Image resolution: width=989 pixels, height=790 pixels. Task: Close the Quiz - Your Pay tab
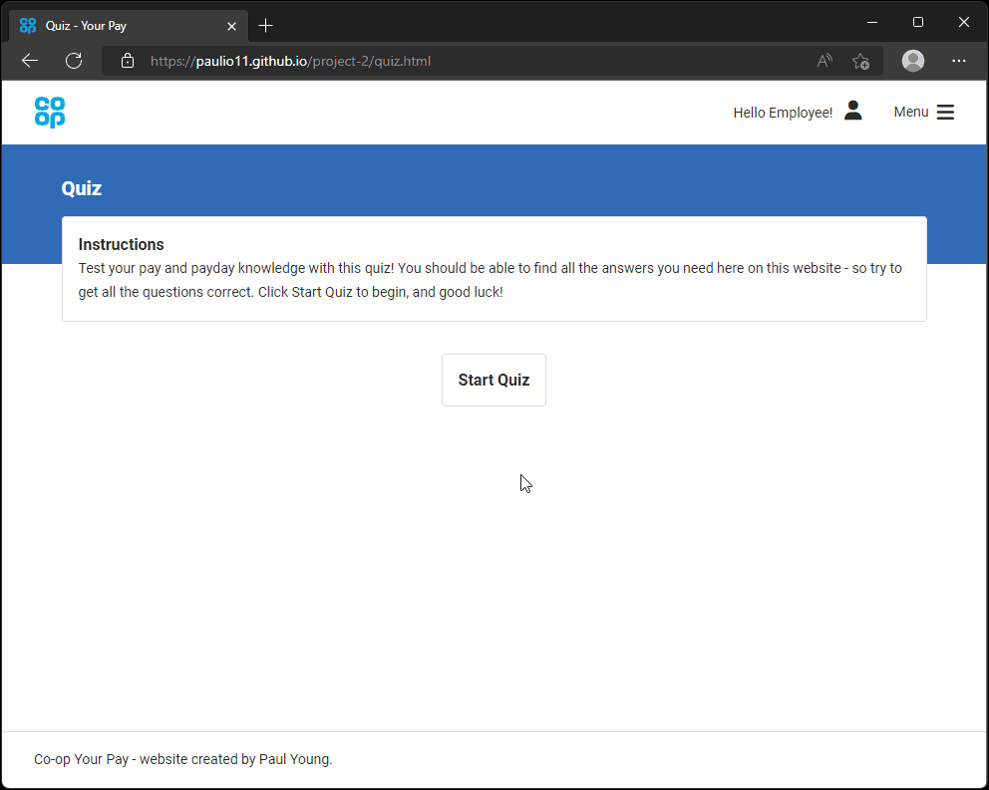tap(232, 25)
